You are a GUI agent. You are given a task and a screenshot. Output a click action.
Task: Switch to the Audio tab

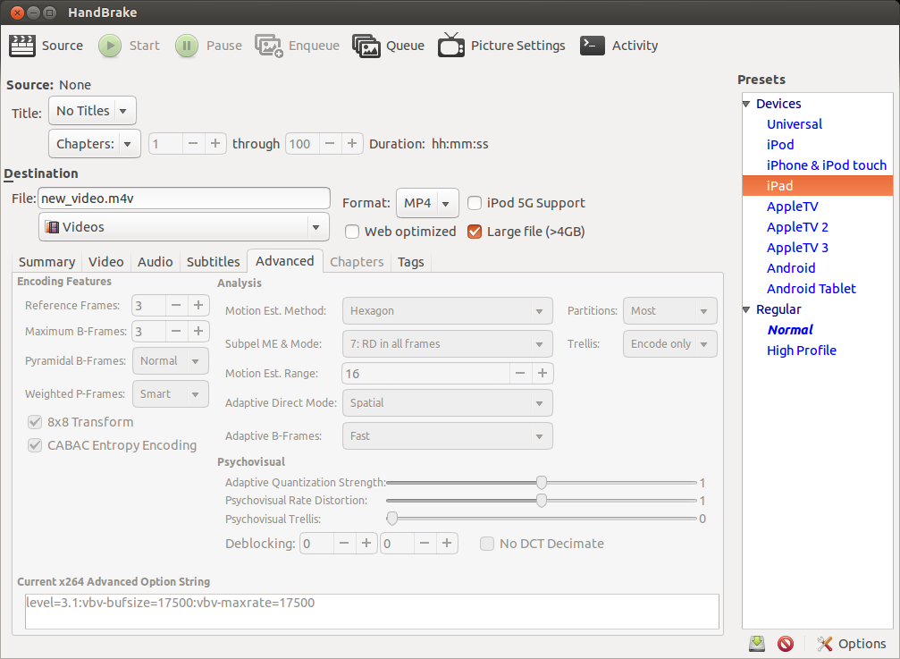155,262
